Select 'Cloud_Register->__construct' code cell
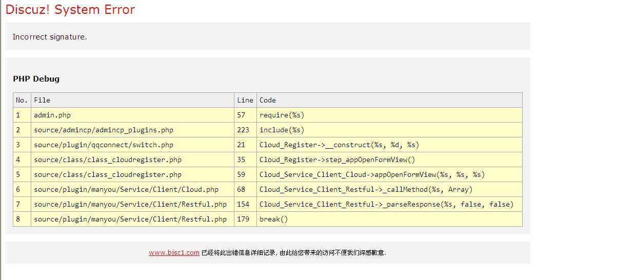The image size is (634, 280). coord(389,145)
